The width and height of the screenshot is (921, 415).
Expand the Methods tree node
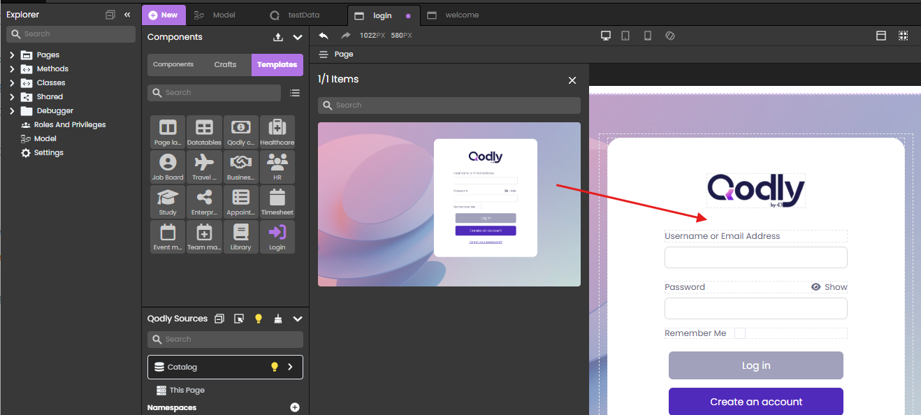[12, 69]
